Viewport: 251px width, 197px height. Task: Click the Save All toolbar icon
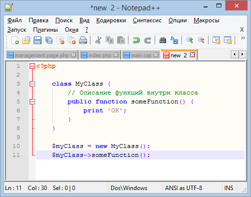pos(49,40)
